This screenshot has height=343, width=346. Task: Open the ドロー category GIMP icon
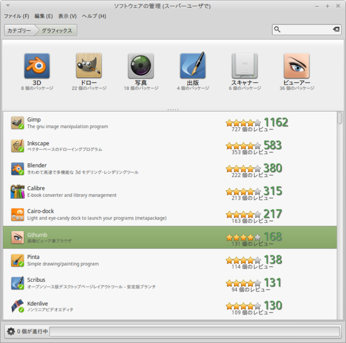pos(89,65)
